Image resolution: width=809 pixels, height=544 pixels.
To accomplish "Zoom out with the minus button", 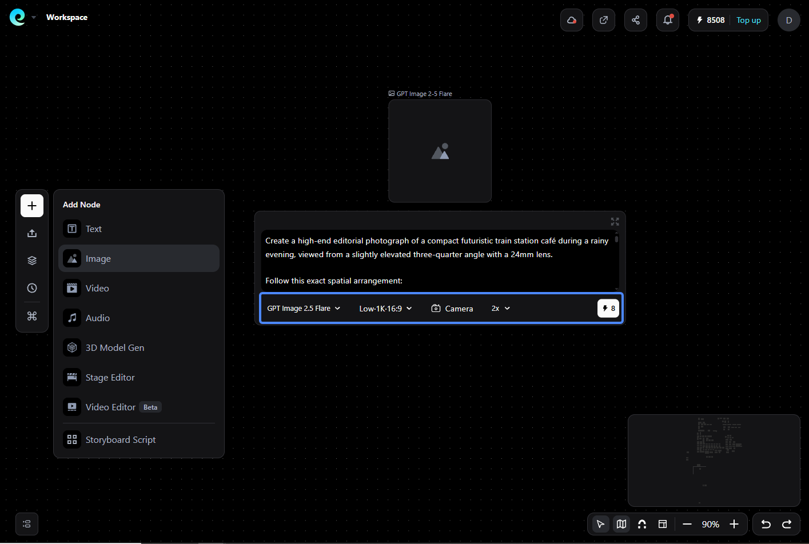I will pyautogui.click(x=687, y=524).
